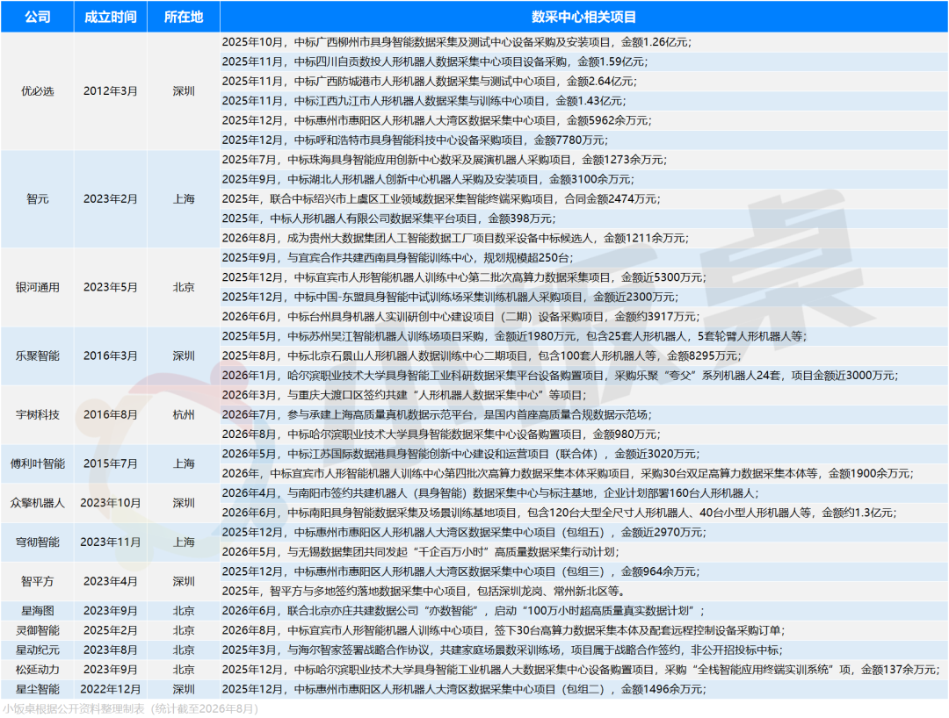This screenshot has height=718, width=949.
Task: Select the 2023年2月 founding date cell
Action: (111, 199)
